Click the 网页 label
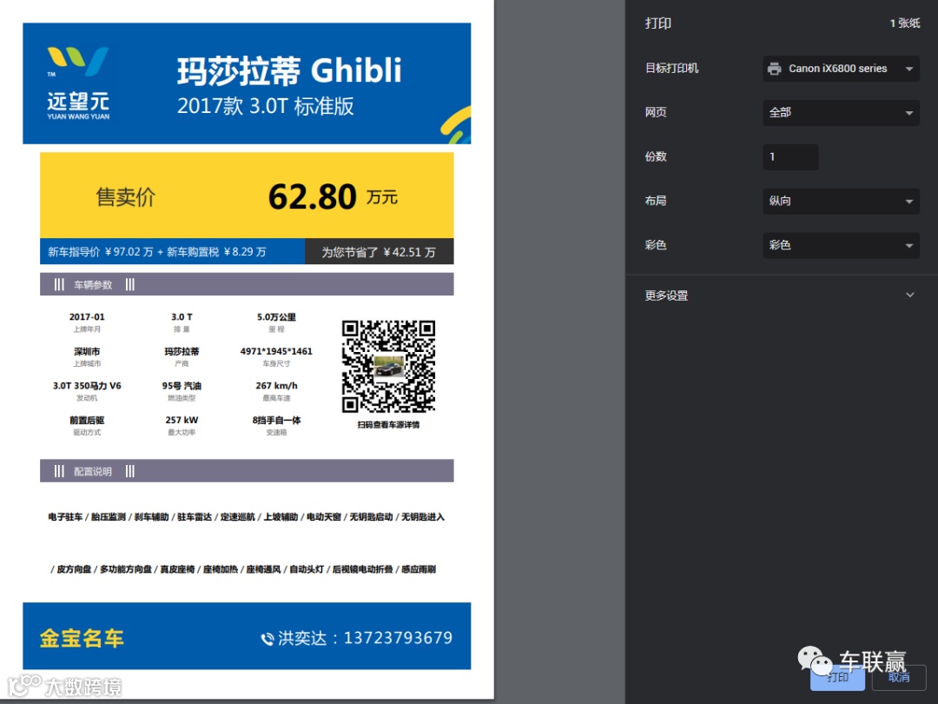Screen dimensions: 938x704 point(656,112)
